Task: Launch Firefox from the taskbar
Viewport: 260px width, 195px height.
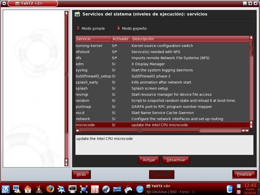Action: point(50,189)
